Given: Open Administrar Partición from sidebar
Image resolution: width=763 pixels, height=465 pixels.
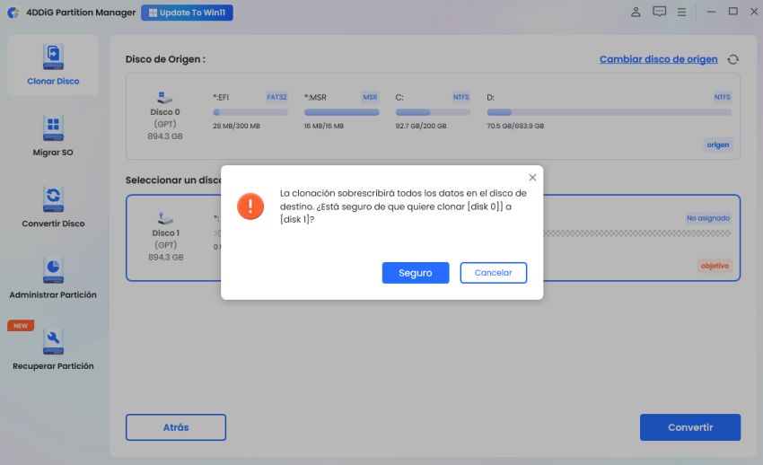Looking at the screenshot, I should click(x=53, y=278).
